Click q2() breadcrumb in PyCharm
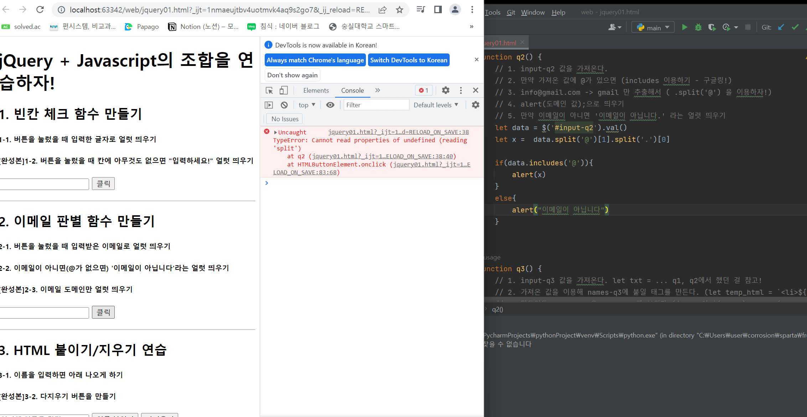This screenshot has height=417, width=807. [497, 309]
